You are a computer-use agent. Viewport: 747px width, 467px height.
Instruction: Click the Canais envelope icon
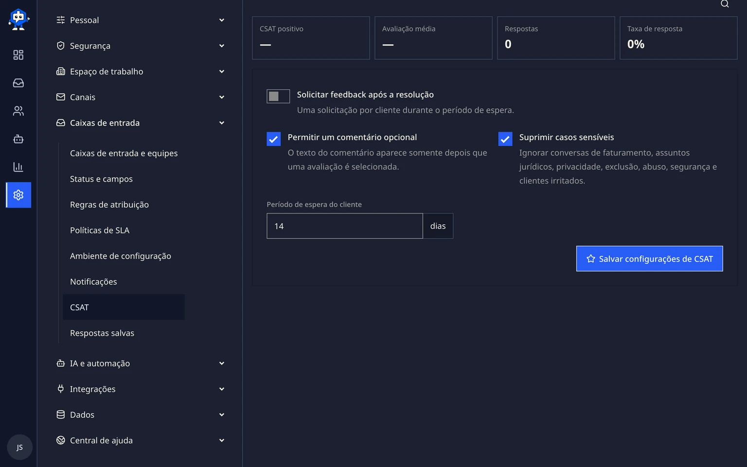[61, 97]
